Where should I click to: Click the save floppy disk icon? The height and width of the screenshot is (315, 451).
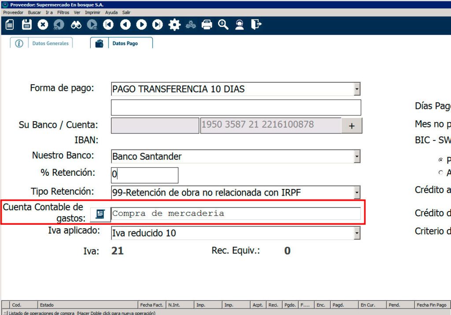[27, 25]
